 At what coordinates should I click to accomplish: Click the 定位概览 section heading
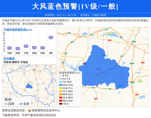pos(9,59)
